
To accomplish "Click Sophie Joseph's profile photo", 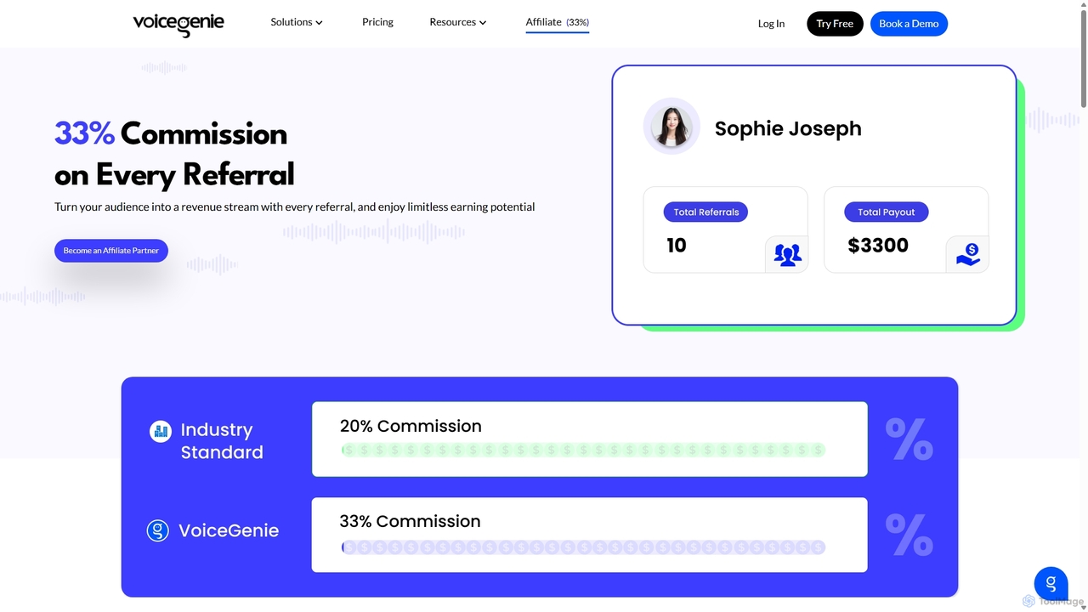I will 671,126.
